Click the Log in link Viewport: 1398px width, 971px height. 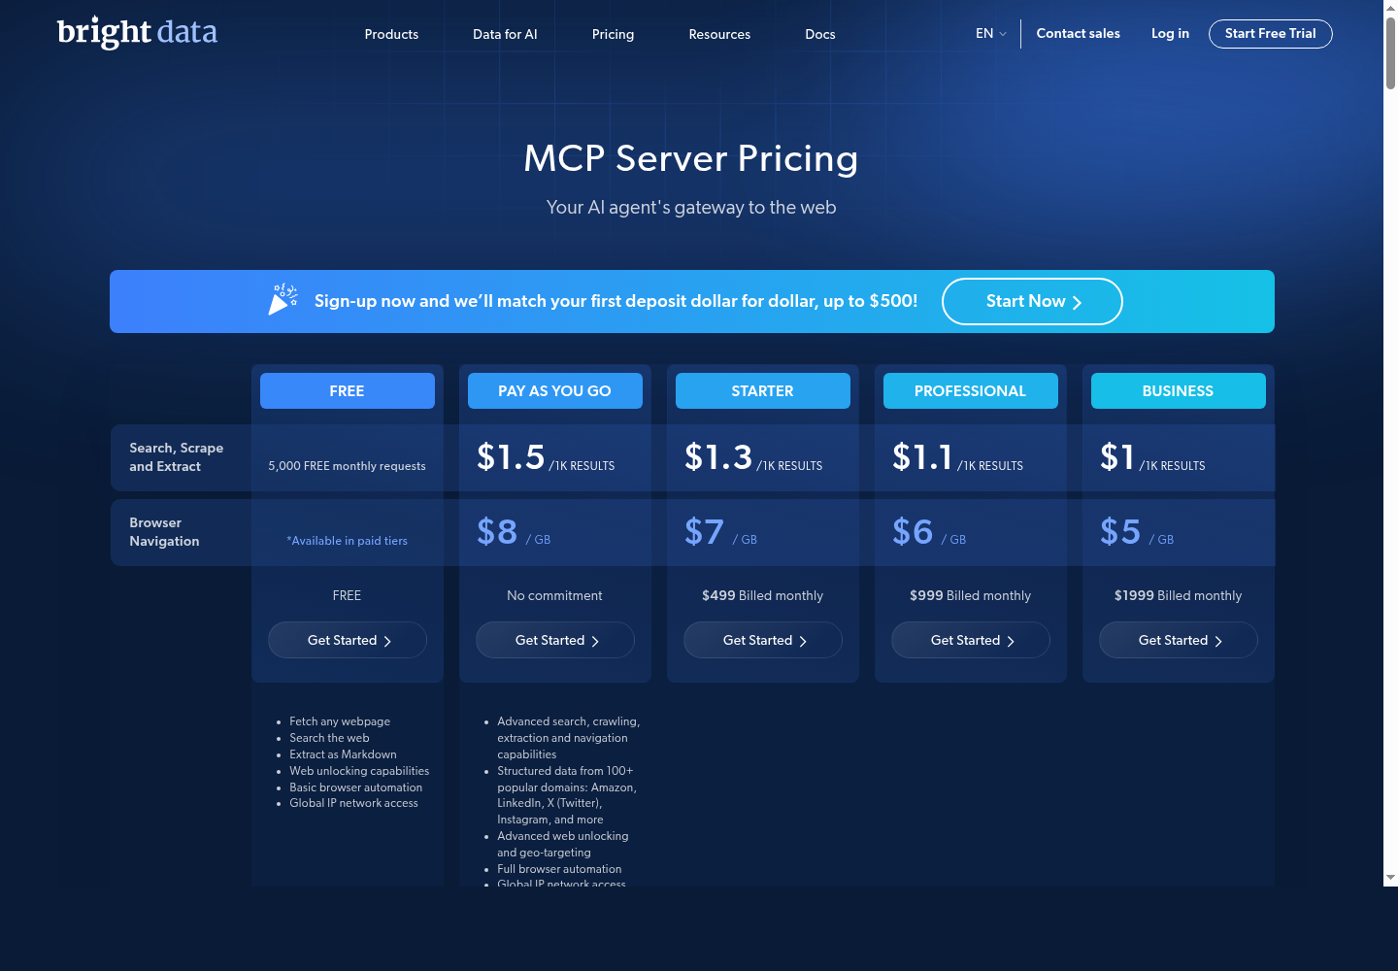[x=1170, y=33]
